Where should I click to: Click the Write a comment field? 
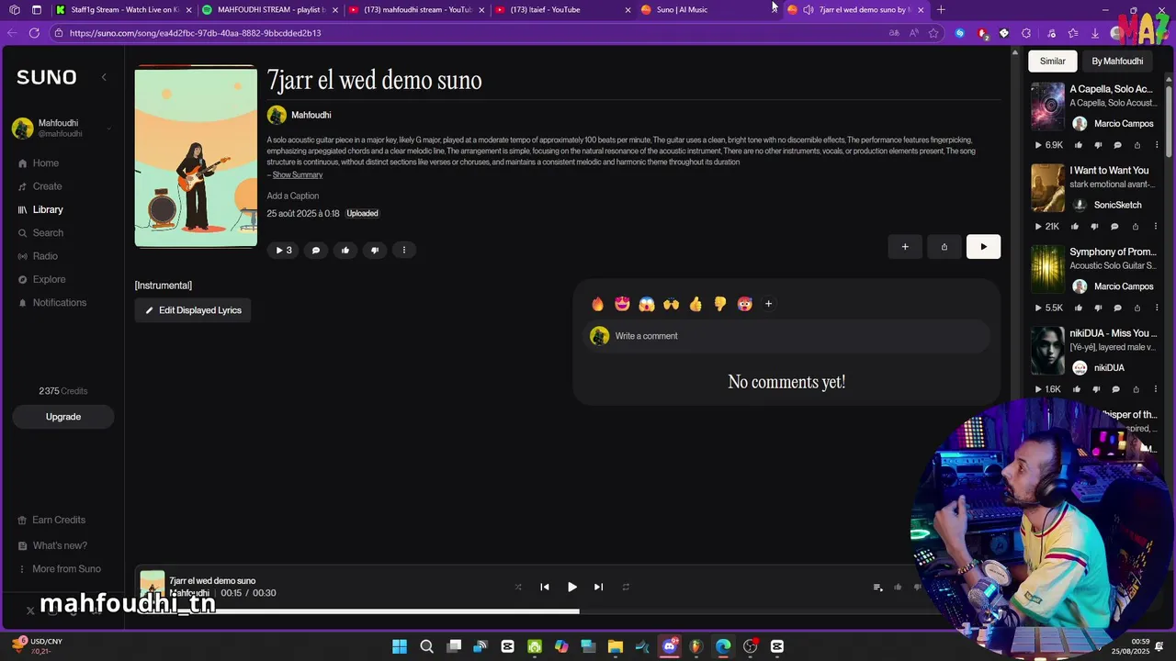tap(786, 336)
